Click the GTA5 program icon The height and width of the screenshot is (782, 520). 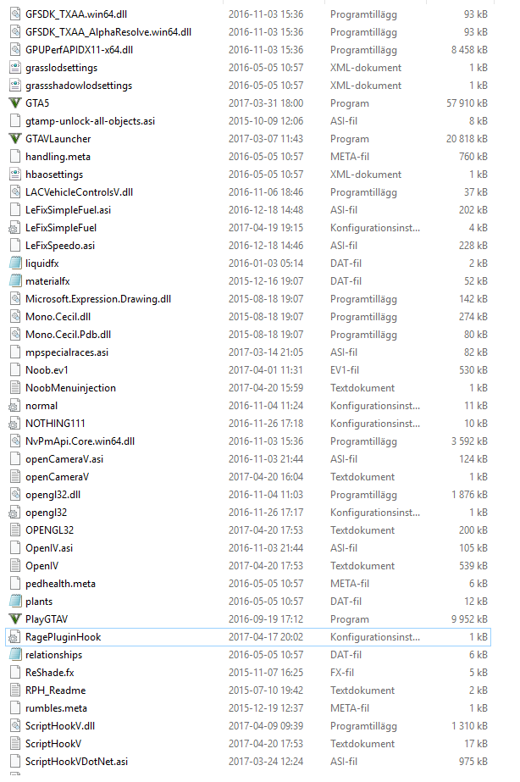tap(15, 103)
